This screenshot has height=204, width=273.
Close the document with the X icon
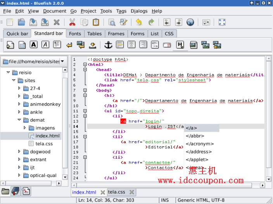coord(57,22)
